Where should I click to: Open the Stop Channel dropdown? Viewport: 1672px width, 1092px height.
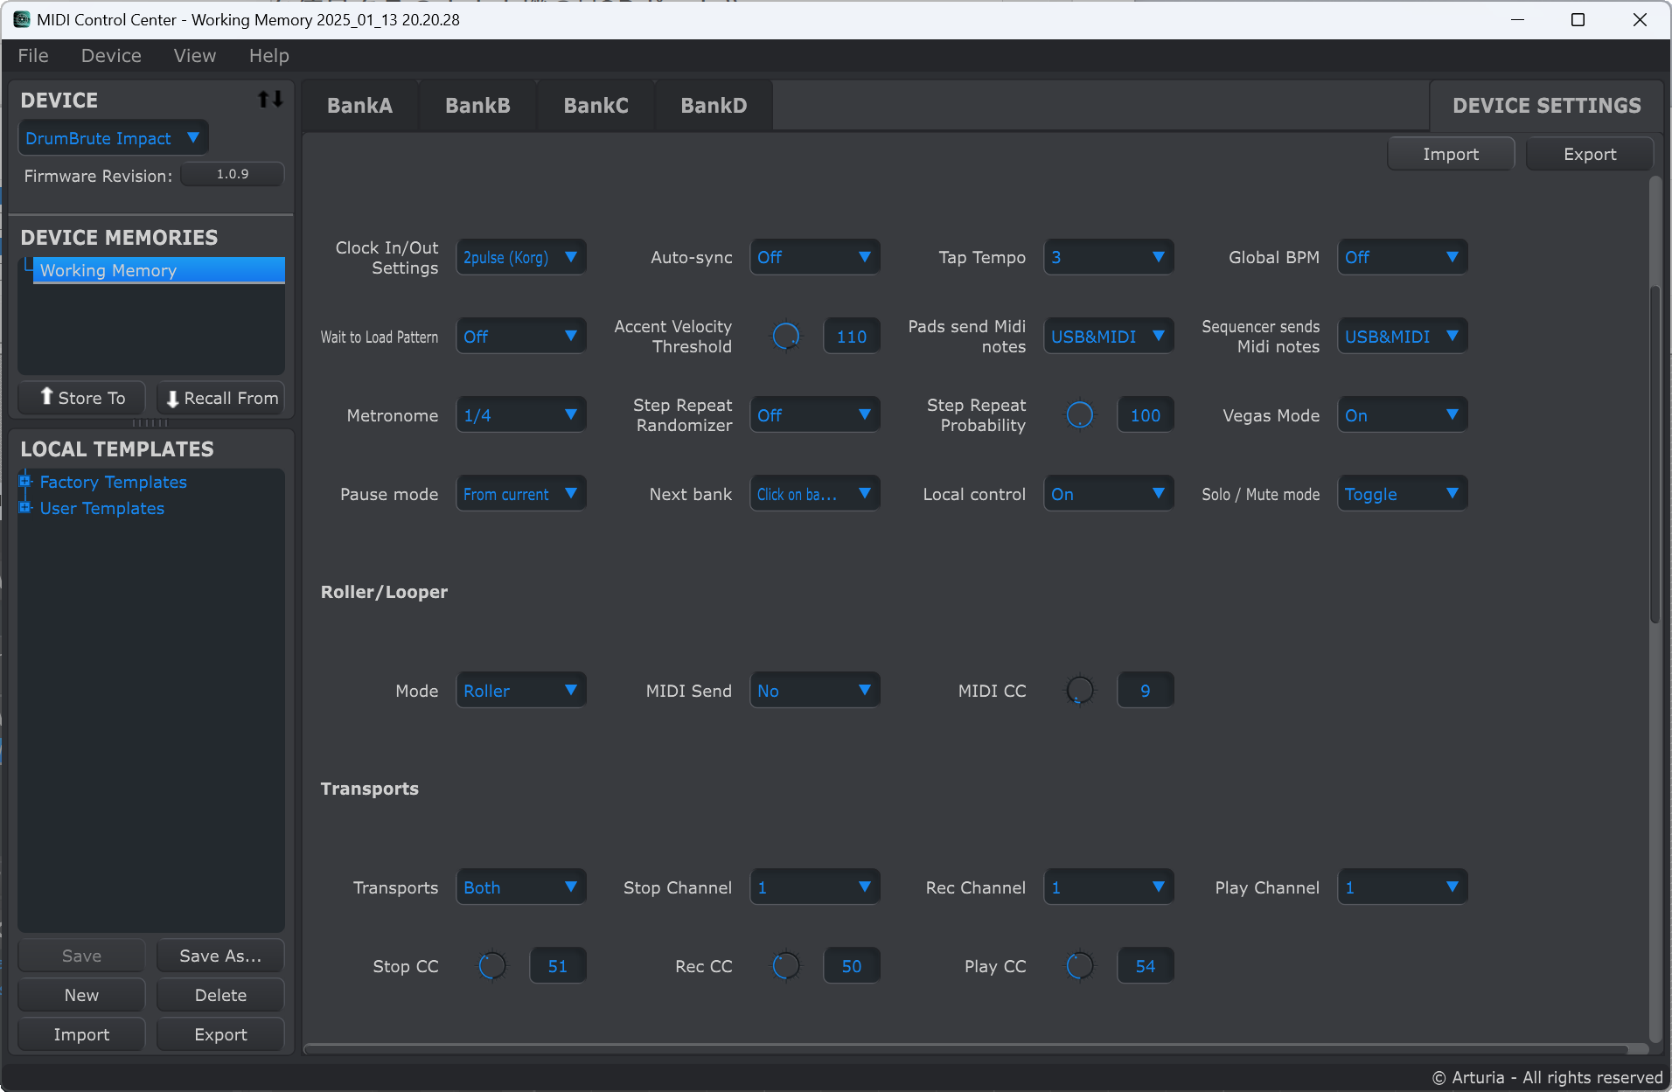815,887
